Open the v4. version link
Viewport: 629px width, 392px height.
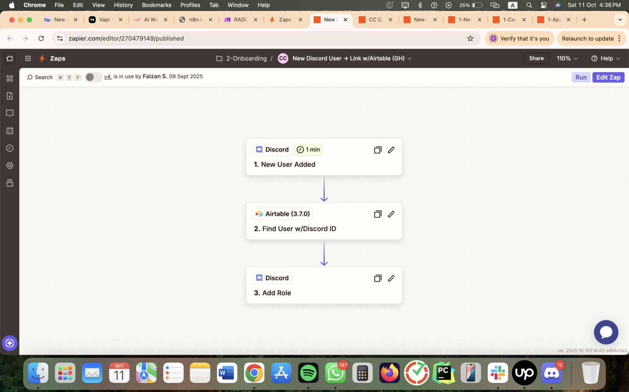click(x=108, y=77)
